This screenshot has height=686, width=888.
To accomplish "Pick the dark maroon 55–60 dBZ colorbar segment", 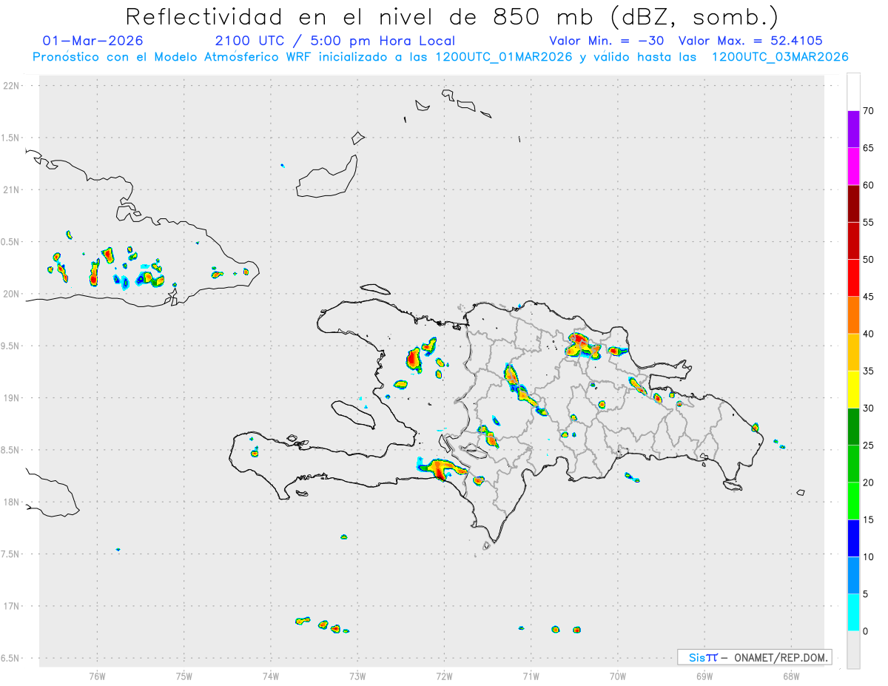I will point(853,204).
